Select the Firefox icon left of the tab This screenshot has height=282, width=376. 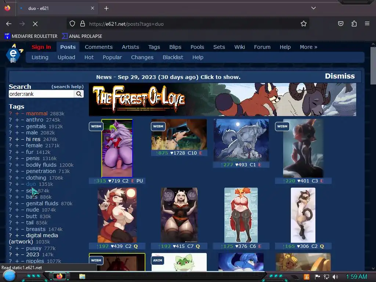(7, 8)
